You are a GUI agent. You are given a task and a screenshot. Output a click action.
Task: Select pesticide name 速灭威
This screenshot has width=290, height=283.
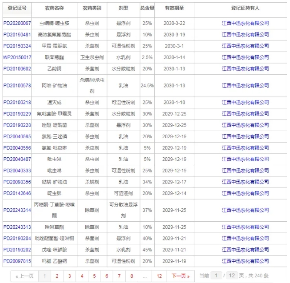pyautogui.click(x=54, y=103)
